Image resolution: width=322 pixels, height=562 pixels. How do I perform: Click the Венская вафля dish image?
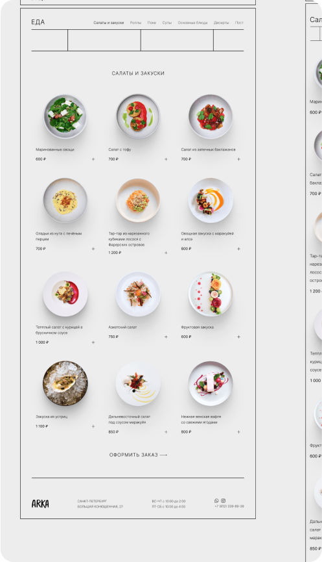[x=211, y=383]
